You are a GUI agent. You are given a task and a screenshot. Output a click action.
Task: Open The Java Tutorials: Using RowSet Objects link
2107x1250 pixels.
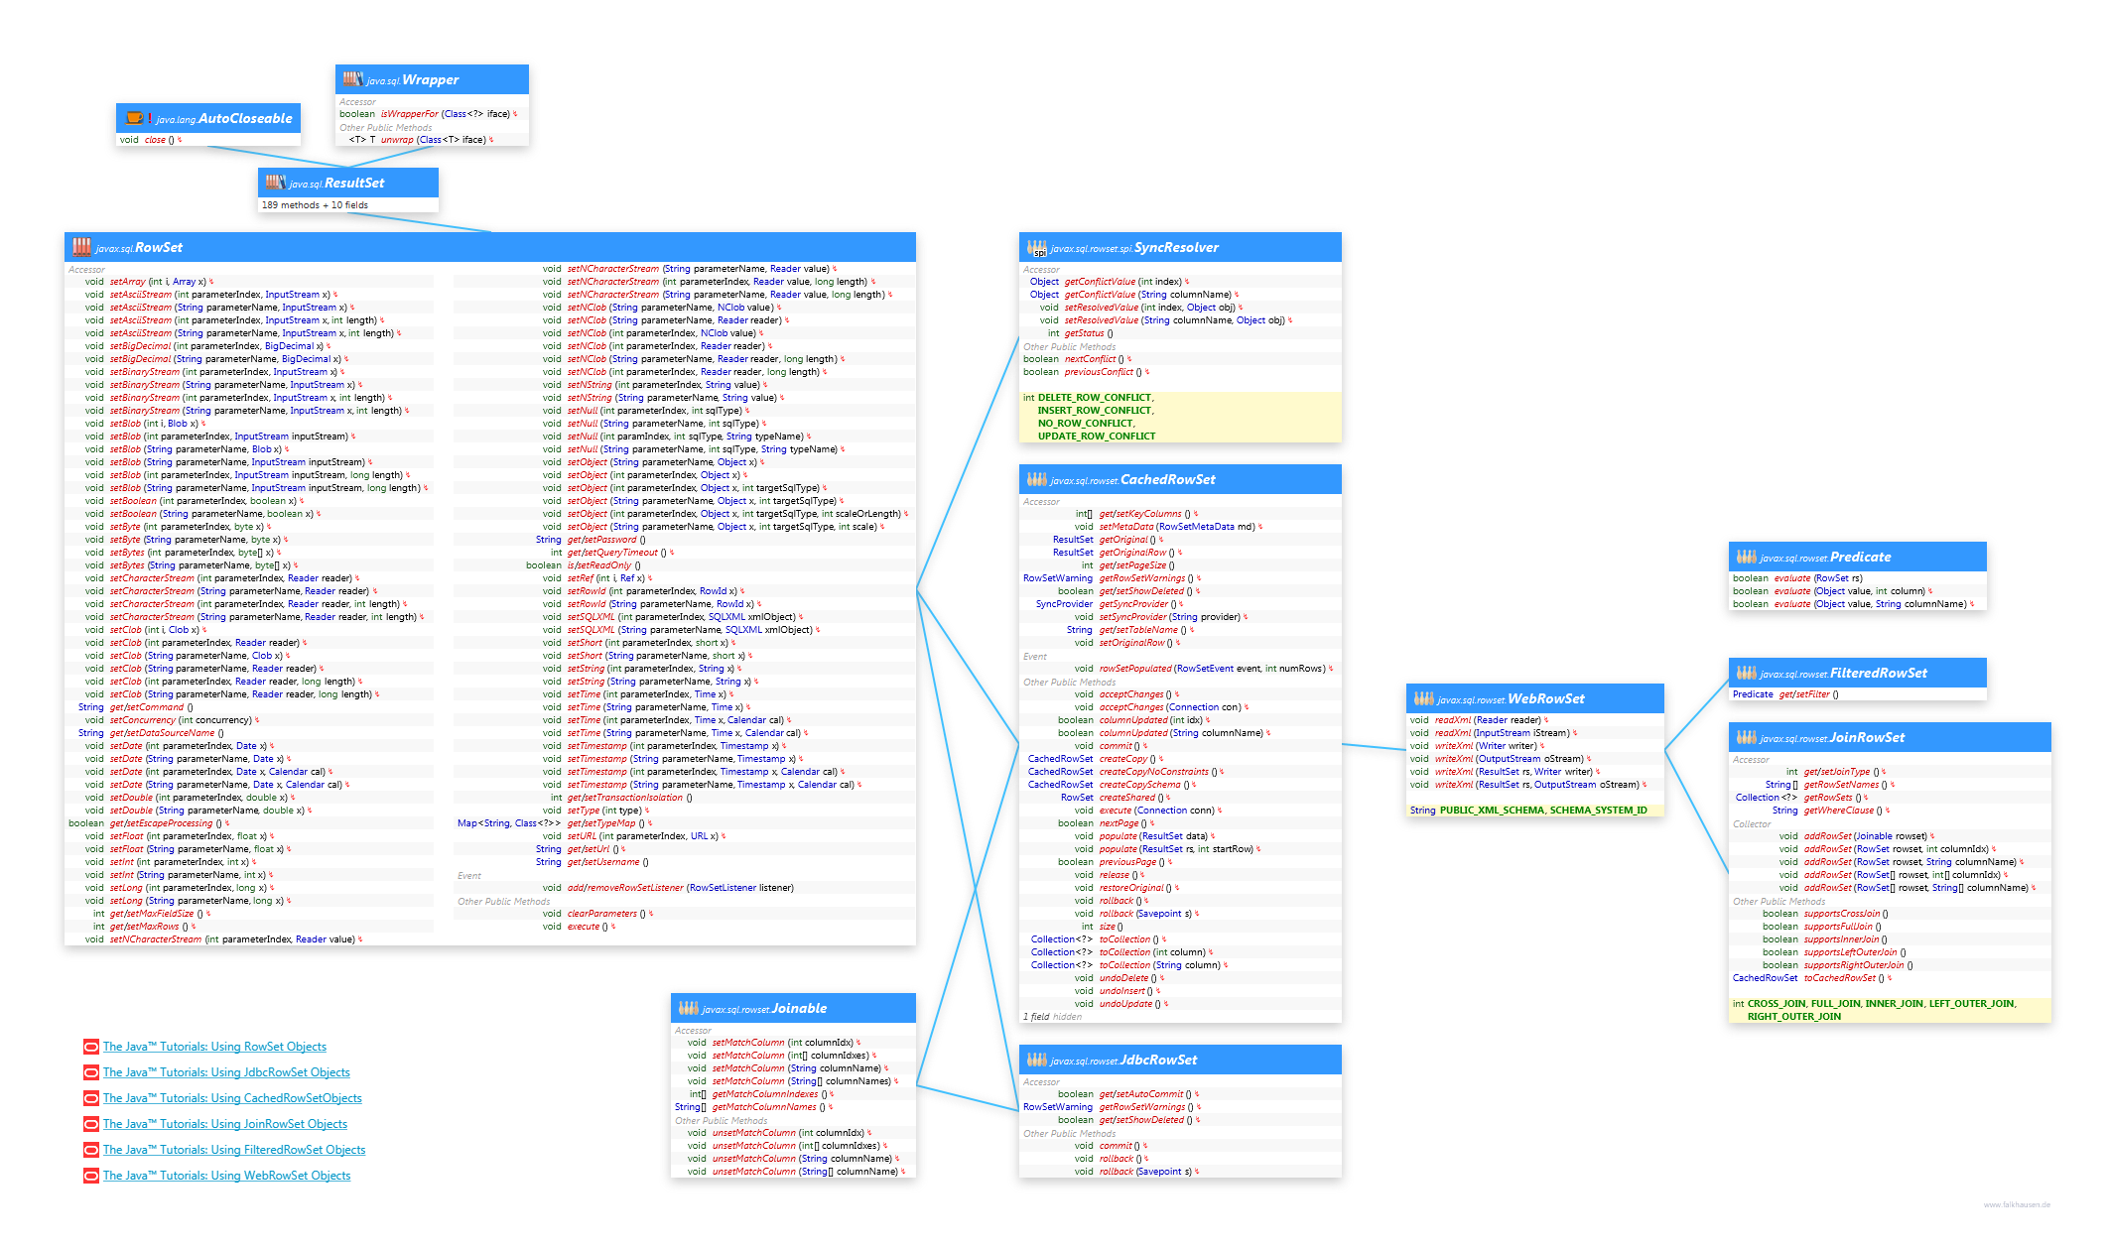coord(214,1047)
